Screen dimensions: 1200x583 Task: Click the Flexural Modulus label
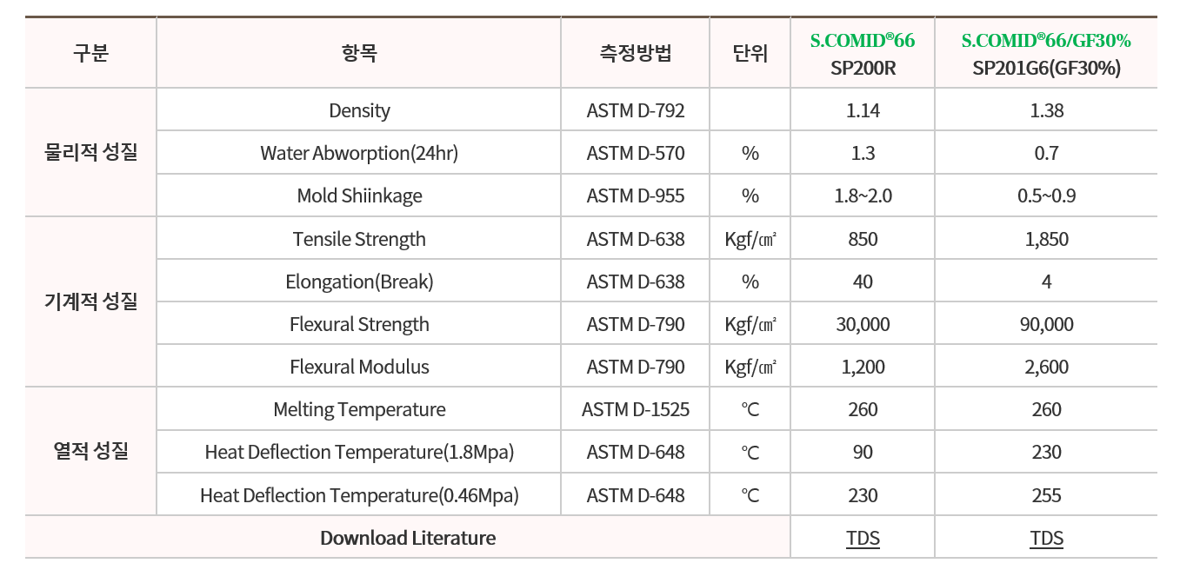pyautogui.click(x=359, y=367)
